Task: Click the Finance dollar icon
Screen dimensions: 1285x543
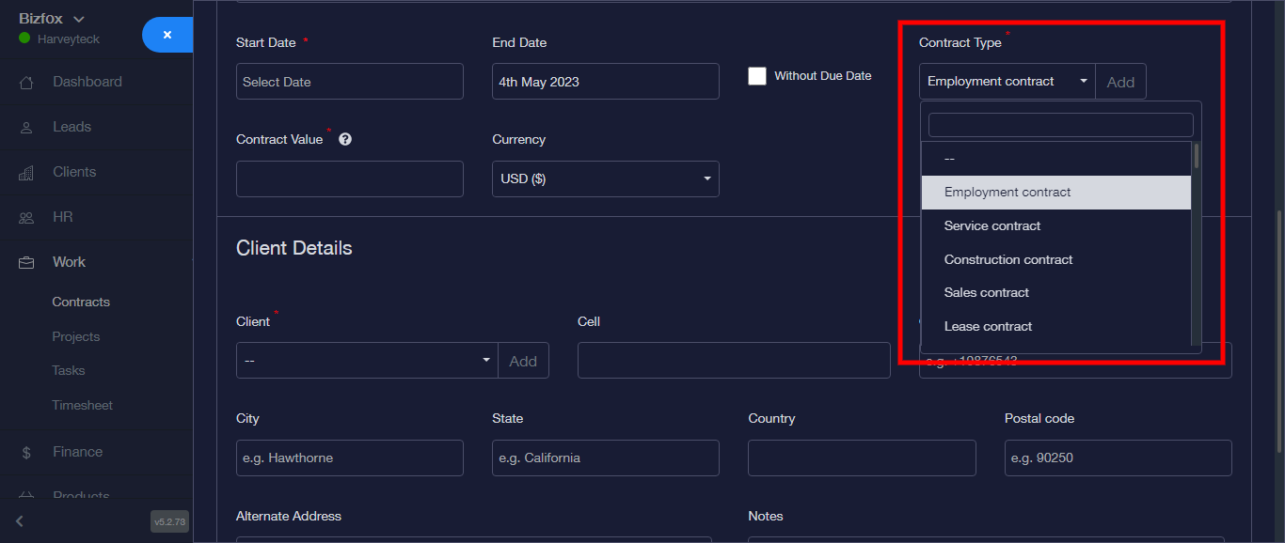Action: click(x=26, y=453)
